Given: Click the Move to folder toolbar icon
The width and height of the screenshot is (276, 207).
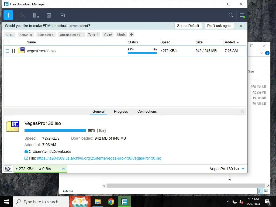Looking at the screenshot, I should (62, 15).
